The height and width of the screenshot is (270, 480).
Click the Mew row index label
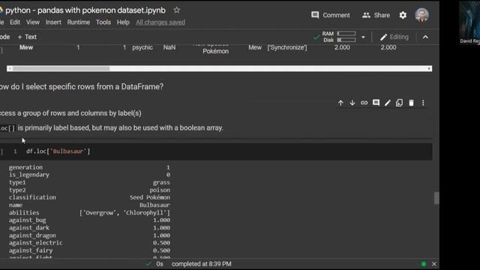26,47
